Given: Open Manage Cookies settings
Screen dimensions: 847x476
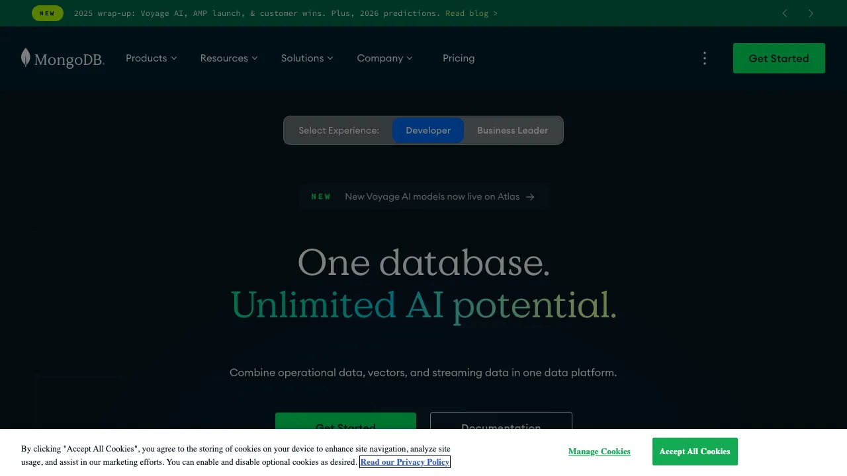Looking at the screenshot, I should click(x=599, y=452).
